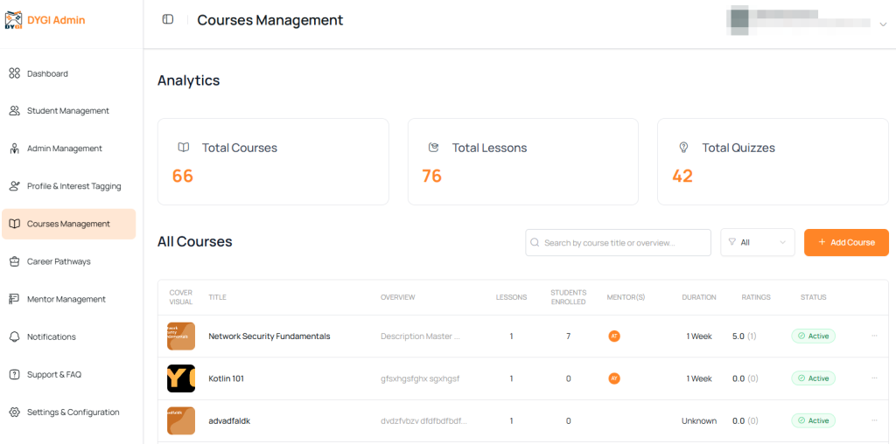This screenshot has height=444, width=896.
Task: Click the Network Security Fundamentals mentor avatar
Action: [x=614, y=336]
